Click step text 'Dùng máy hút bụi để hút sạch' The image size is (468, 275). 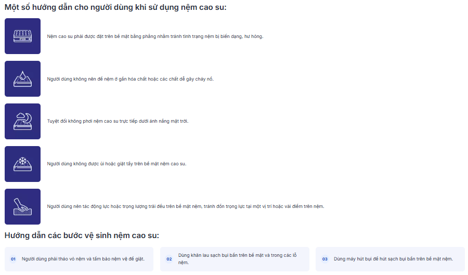tap(394, 259)
